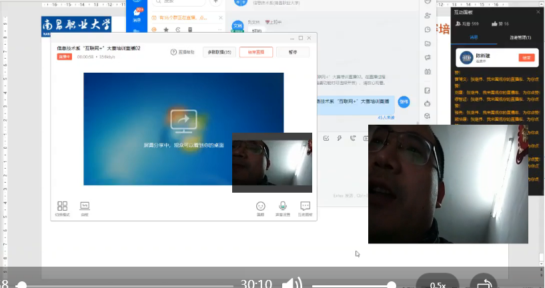The height and width of the screenshot is (288, 545).
Task: Open the chat history clock icon in right sidebar
Action: pos(428,29)
